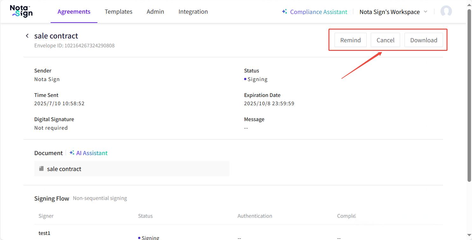
Task: Open the sale contract document row
Action: click(132, 169)
